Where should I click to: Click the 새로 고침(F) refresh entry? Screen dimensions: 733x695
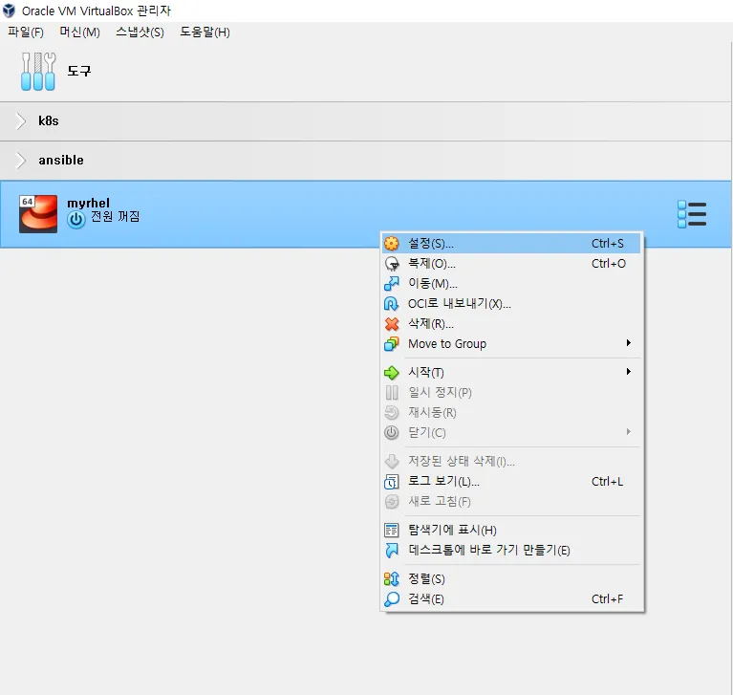pyautogui.click(x=511, y=501)
